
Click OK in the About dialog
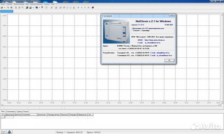click(169, 60)
